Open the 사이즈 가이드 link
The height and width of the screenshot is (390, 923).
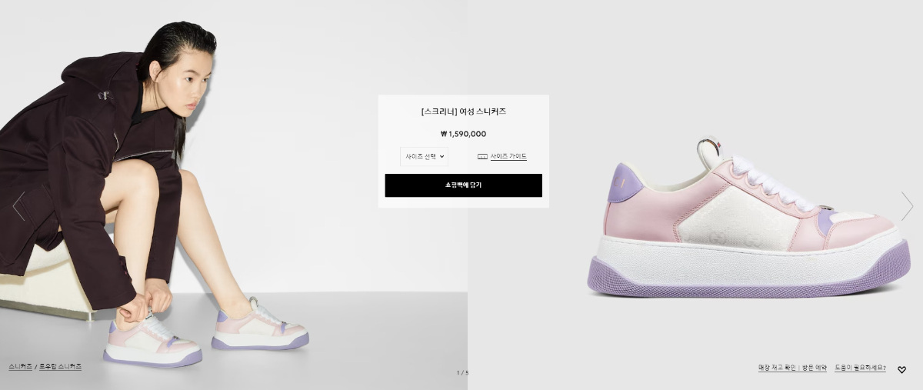(508, 156)
